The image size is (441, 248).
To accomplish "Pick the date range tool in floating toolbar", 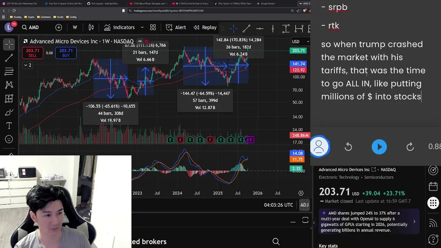I will click(x=299, y=28).
